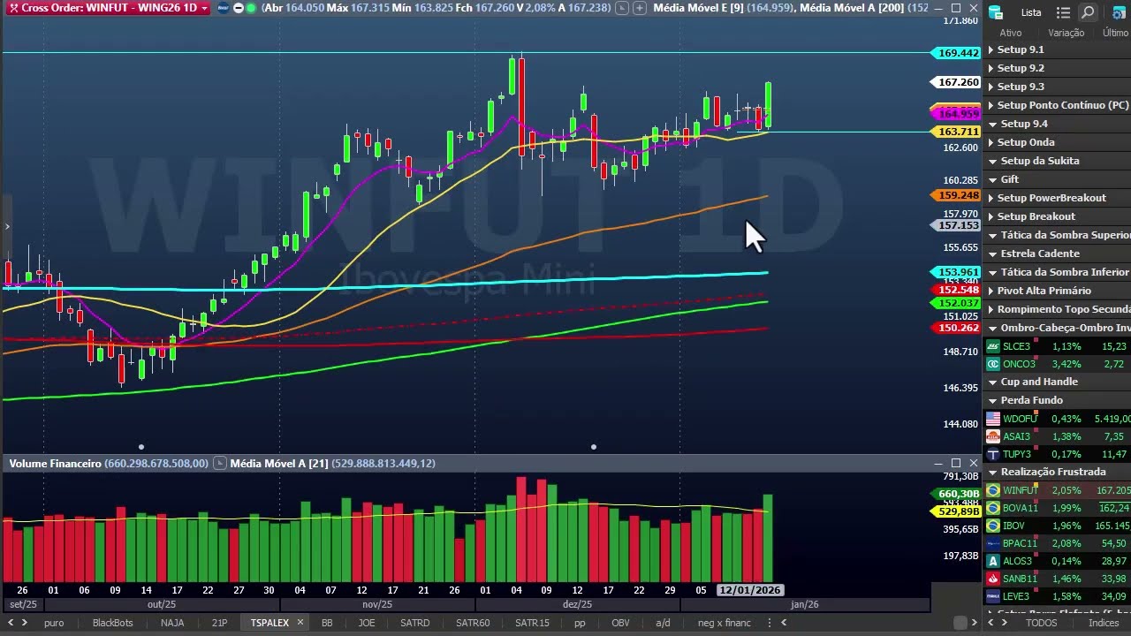Collapse the Setup Breakout group
Screen dimensions: 1131x636
click(991, 217)
